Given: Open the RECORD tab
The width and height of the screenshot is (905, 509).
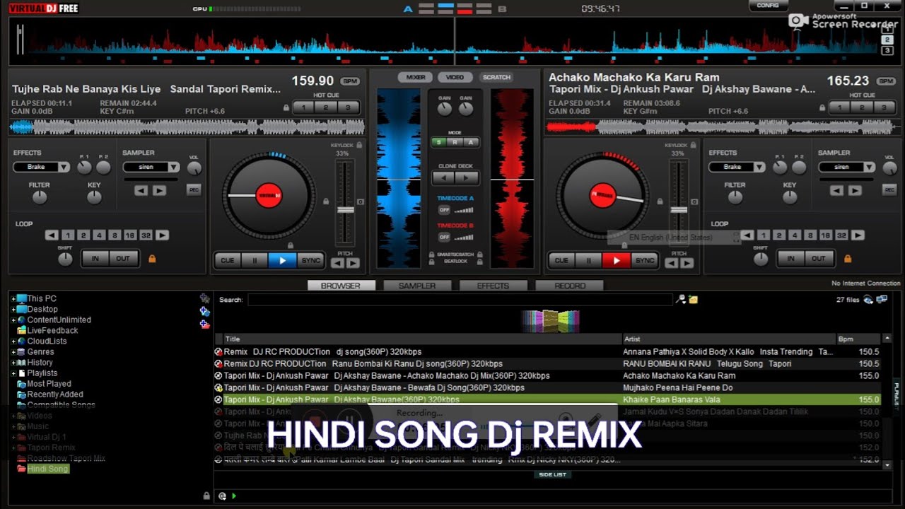Looking at the screenshot, I should (x=570, y=286).
